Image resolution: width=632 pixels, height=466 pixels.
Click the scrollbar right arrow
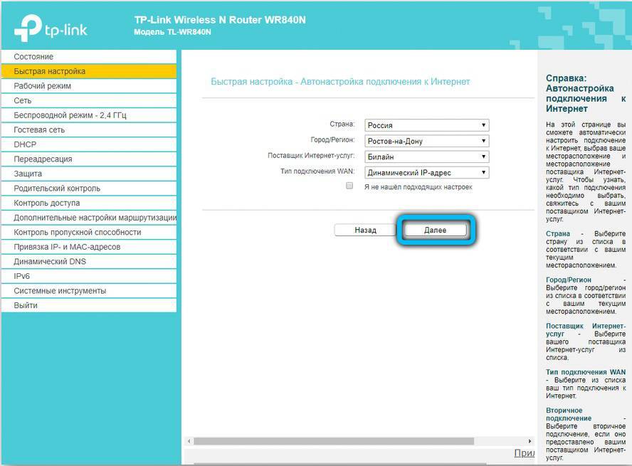530,441
